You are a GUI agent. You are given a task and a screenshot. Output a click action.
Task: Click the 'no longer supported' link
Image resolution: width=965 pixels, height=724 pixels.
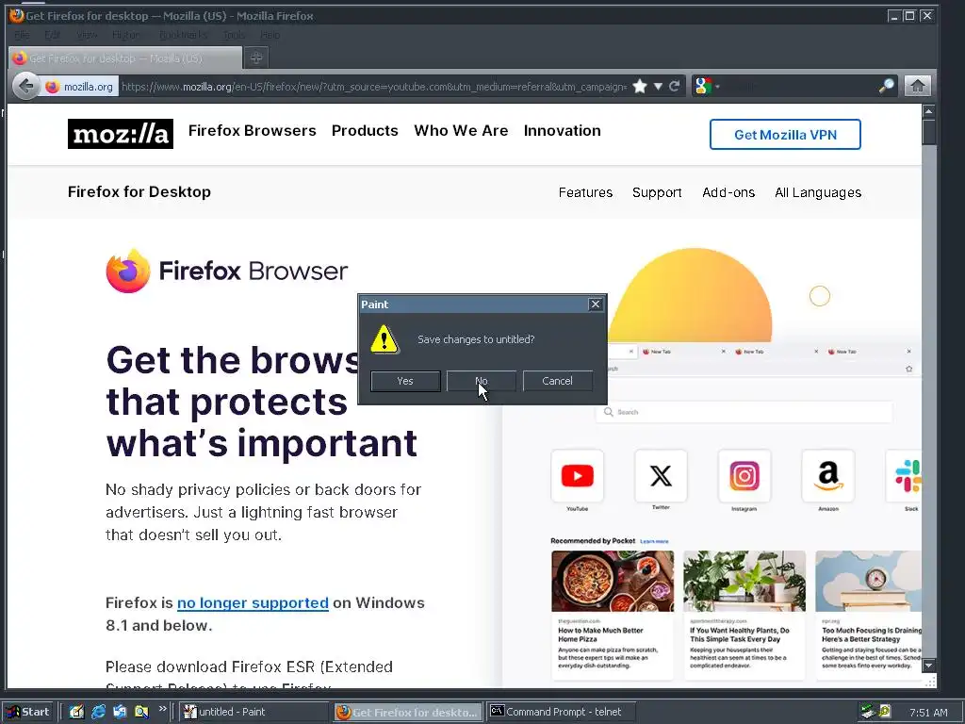point(253,602)
